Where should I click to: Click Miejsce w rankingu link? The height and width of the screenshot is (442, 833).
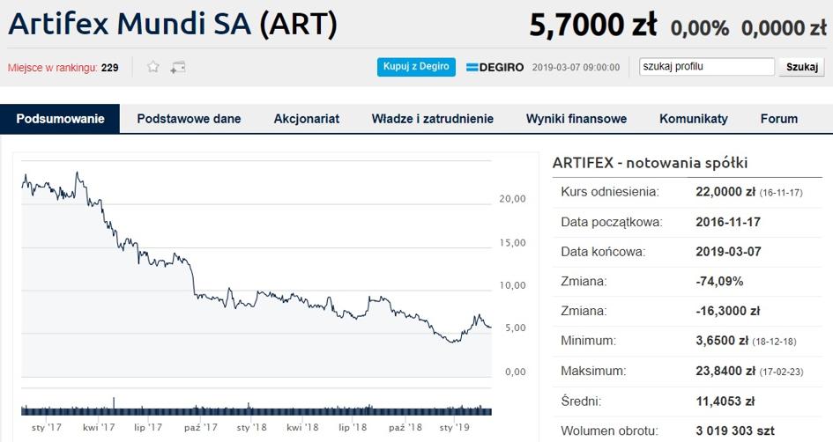tap(52, 68)
